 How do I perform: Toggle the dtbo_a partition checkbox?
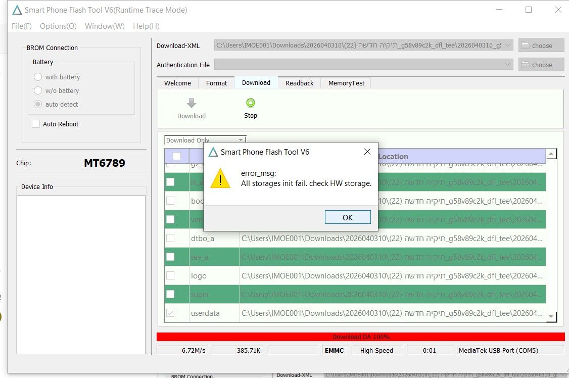170,238
